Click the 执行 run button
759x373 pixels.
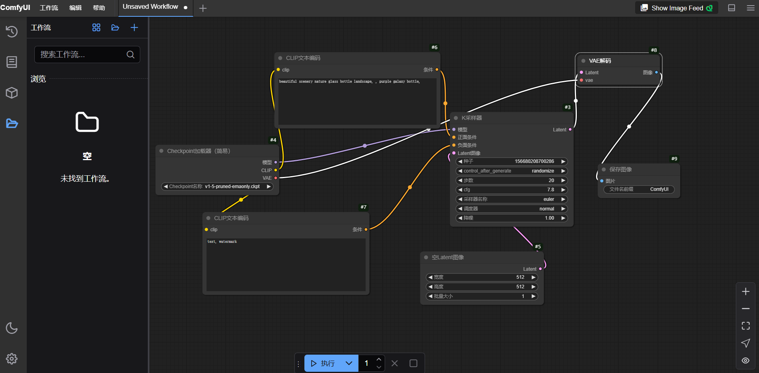click(323, 363)
